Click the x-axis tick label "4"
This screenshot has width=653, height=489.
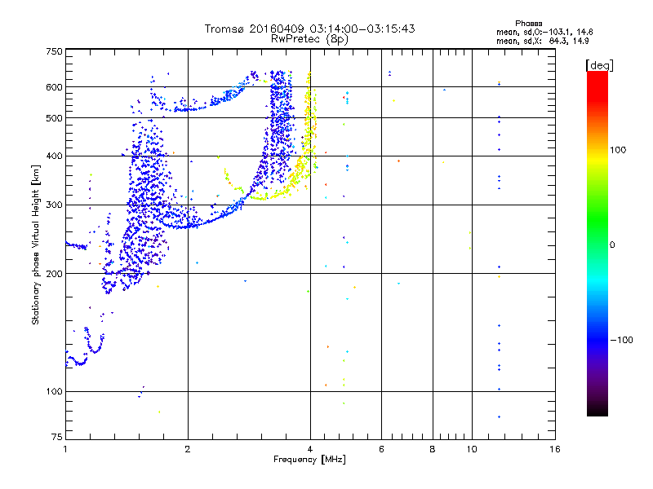pyautogui.click(x=310, y=449)
